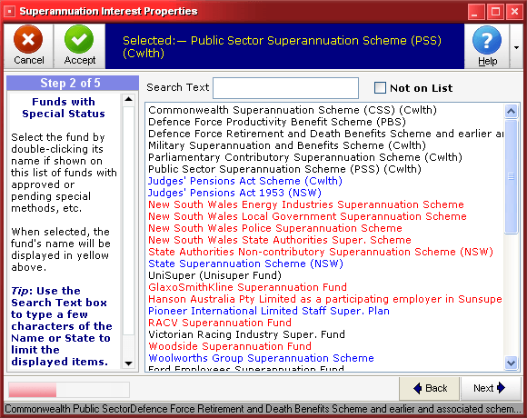Select Public Sector Superannuation Scheme (PSS) in list
Screen dimensions: 527x418
click(284, 169)
